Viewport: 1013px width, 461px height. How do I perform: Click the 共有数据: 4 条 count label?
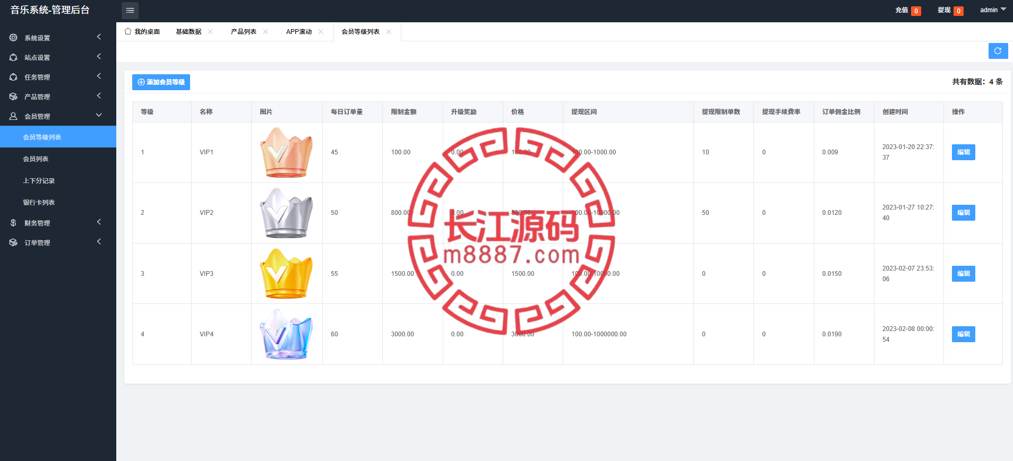(x=977, y=82)
